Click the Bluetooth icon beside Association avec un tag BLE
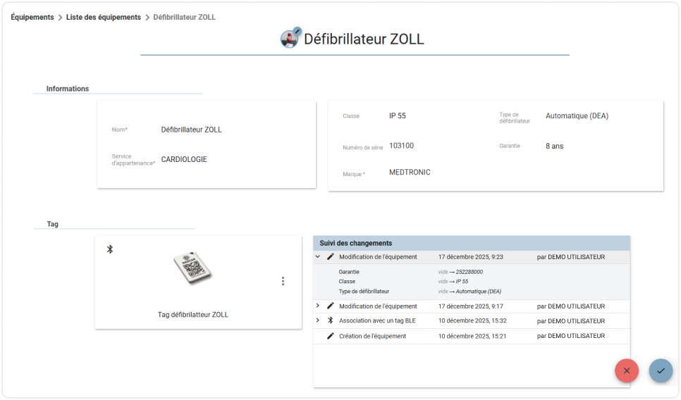Image resolution: width=681 pixels, height=400 pixels. pyautogui.click(x=331, y=320)
